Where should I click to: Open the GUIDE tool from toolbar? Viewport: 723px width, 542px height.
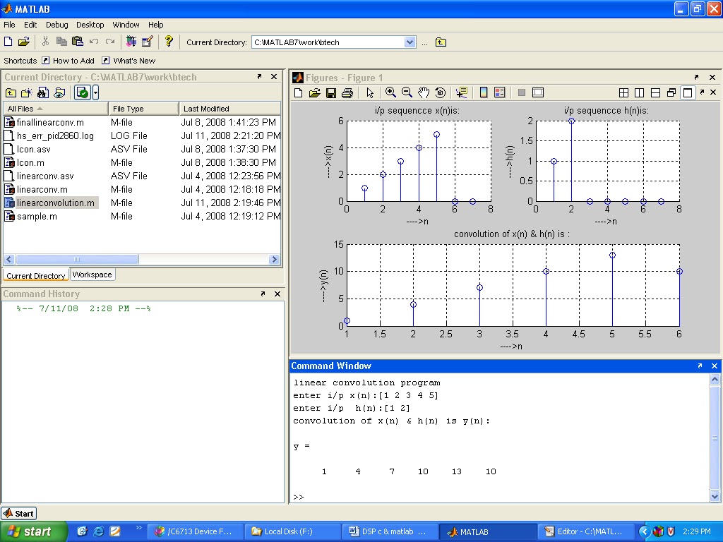tap(147, 42)
